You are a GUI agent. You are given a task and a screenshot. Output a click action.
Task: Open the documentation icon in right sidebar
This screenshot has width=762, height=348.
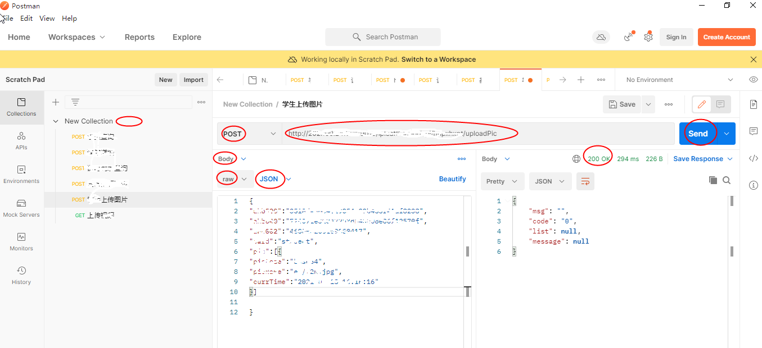click(x=754, y=104)
